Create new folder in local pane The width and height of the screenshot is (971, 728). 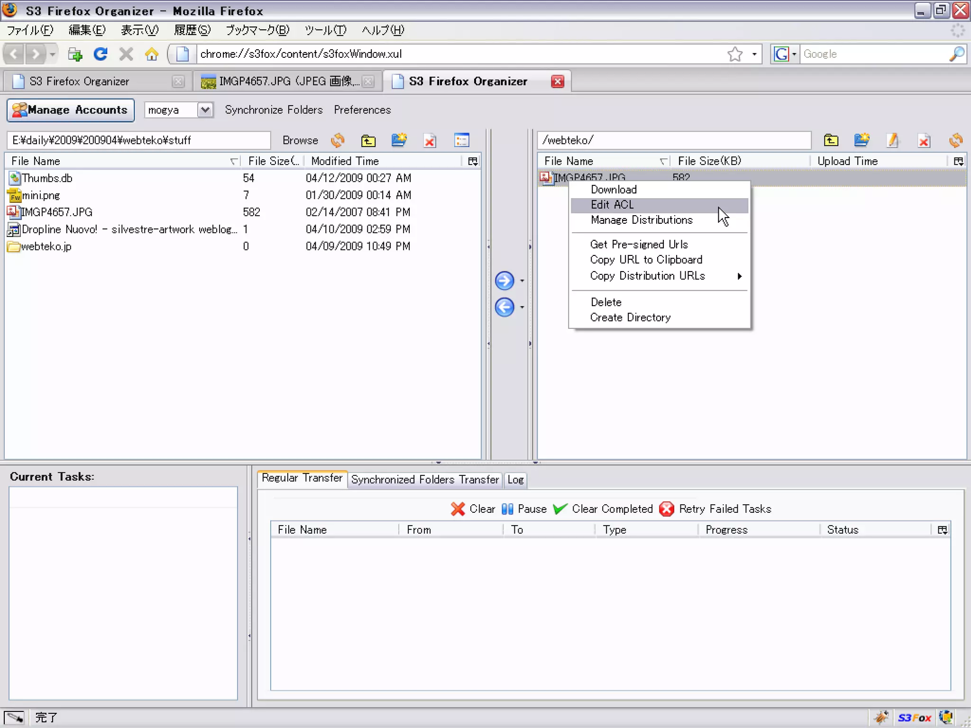tap(399, 140)
